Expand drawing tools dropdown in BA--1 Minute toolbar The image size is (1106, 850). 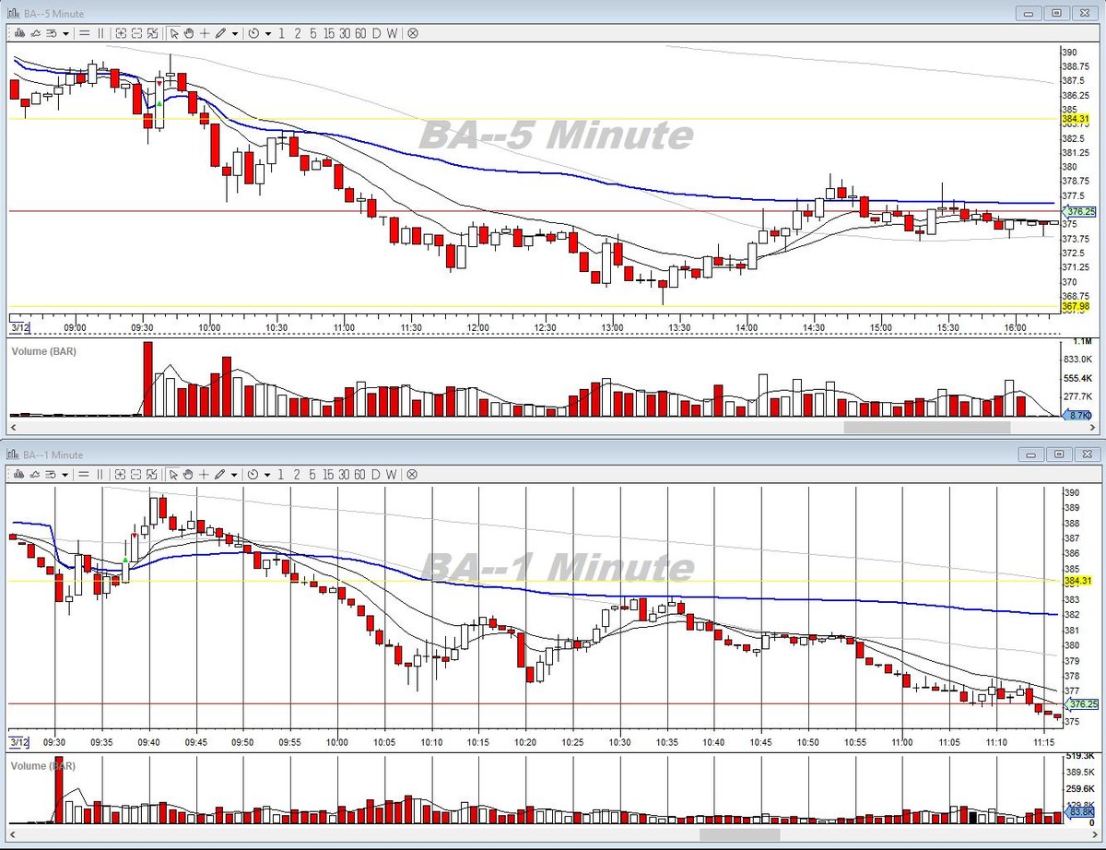point(235,474)
